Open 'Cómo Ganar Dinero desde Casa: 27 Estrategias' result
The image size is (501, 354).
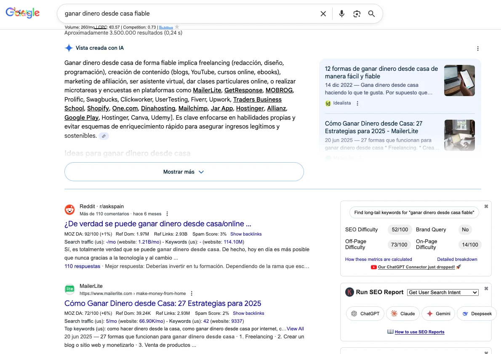pos(163,303)
